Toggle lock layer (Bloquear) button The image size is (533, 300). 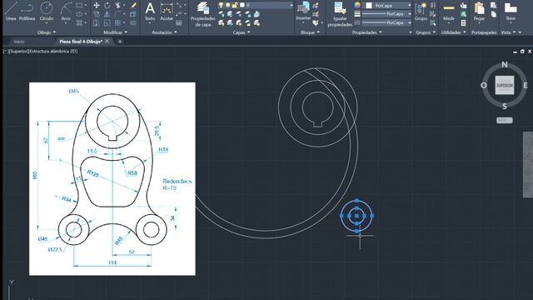click(x=248, y=14)
